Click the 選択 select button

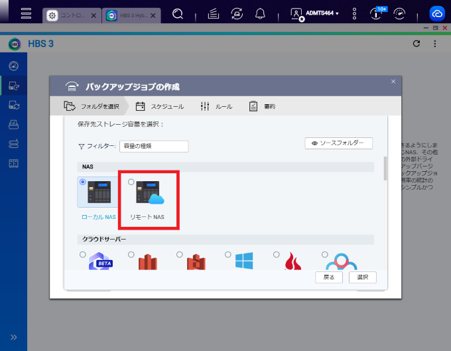coord(362,277)
